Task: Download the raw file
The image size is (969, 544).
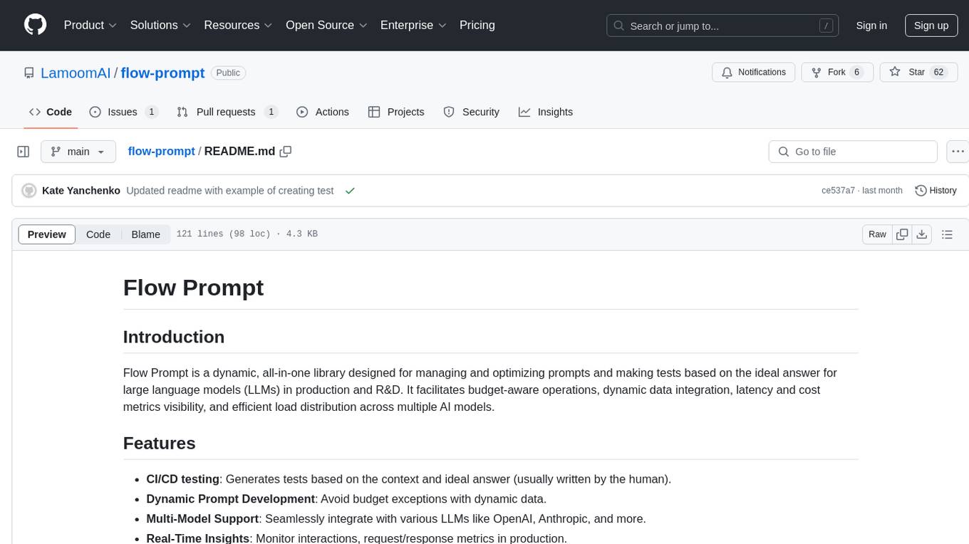Action: (x=922, y=234)
